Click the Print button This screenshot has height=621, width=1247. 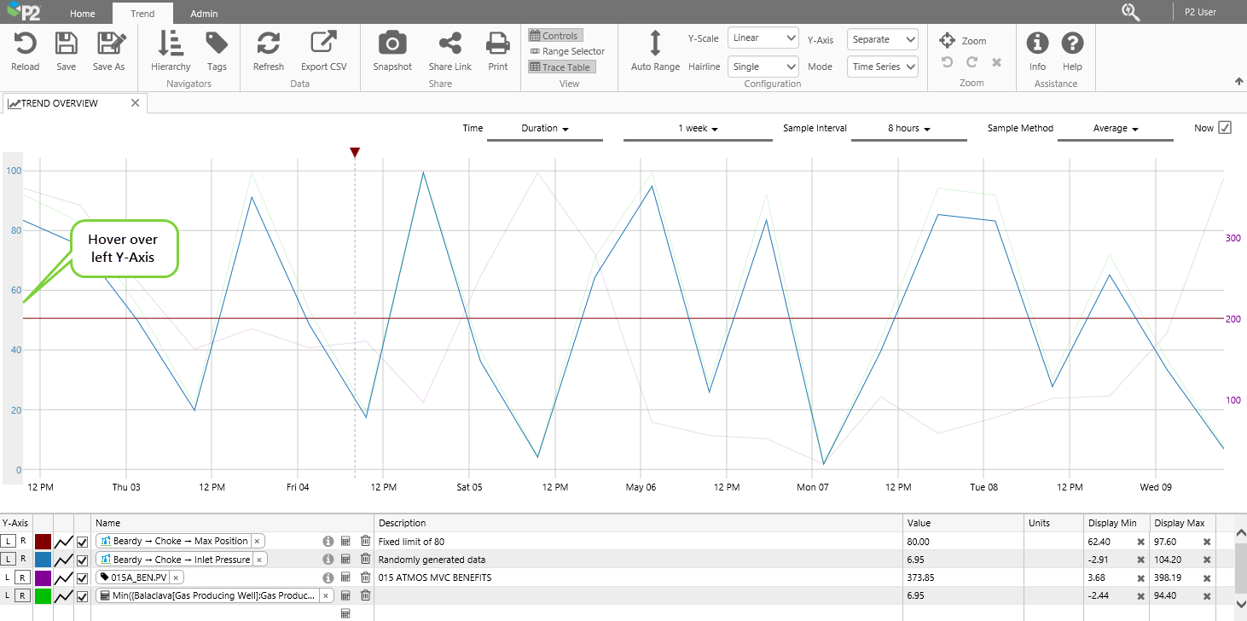(x=498, y=44)
